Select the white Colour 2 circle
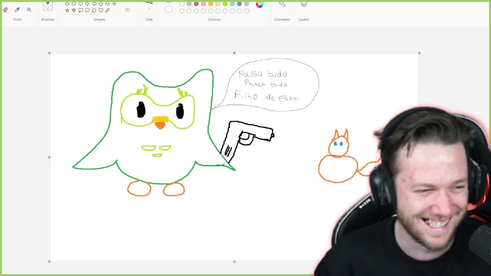This screenshot has height=276, width=491. pos(169,9)
